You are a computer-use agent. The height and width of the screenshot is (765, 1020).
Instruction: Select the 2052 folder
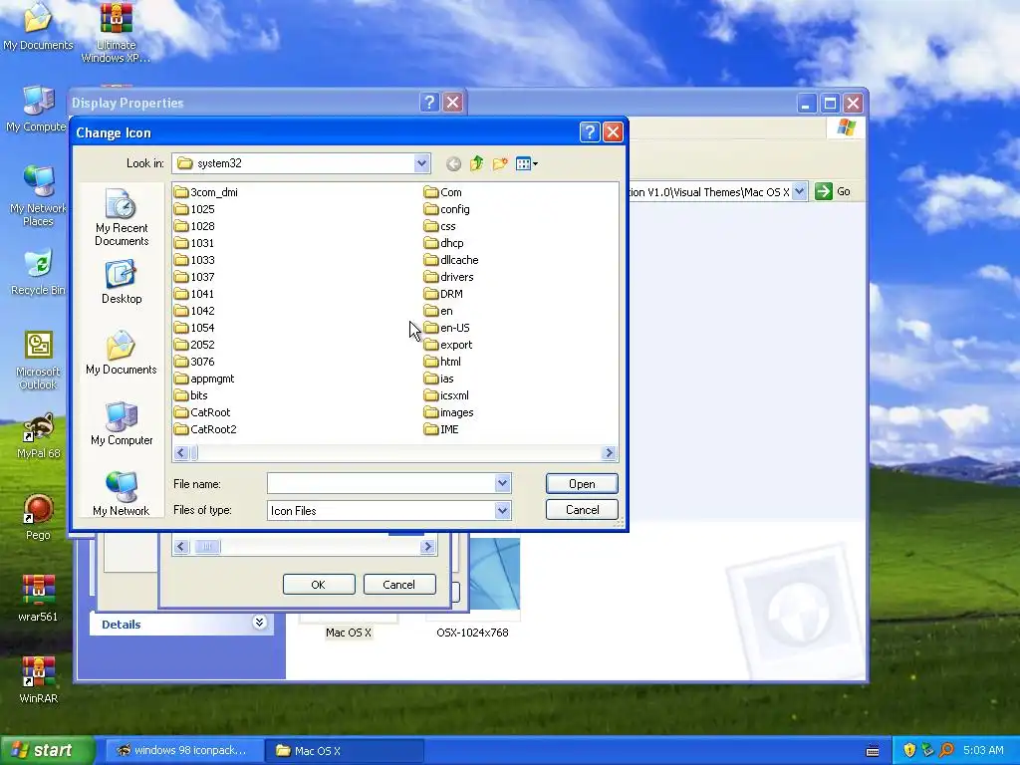click(x=194, y=344)
